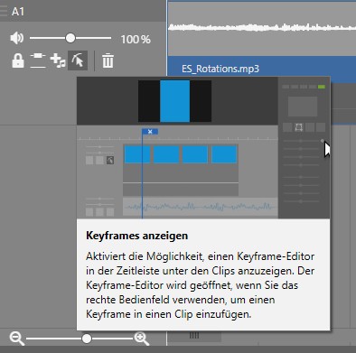Click the 100 % volume value

click(x=136, y=39)
